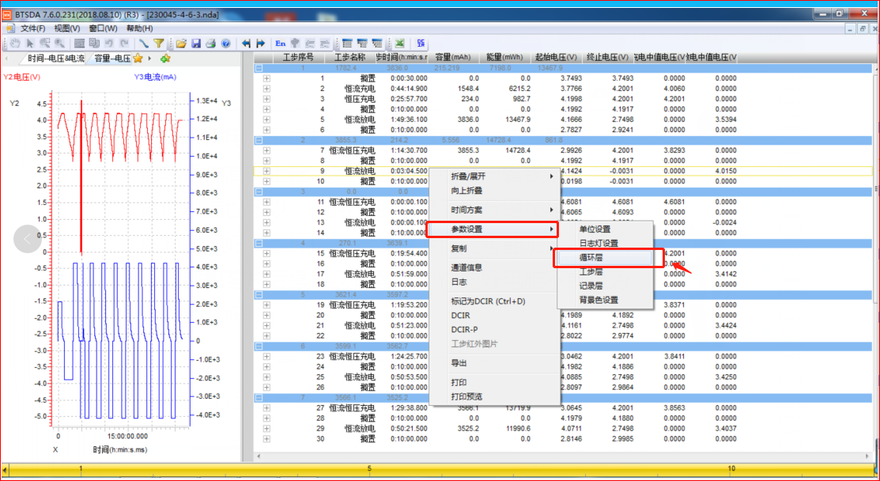Viewport: 880px width, 481px height.
Task: Expand step 1 搁置 row
Action: 266,78
